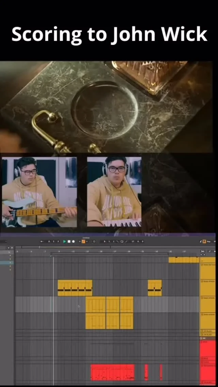Image resolution: width=218 pixels, height=387 pixels.
Task: Unfold the first bass track header arrow
Action: click(202, 265)
